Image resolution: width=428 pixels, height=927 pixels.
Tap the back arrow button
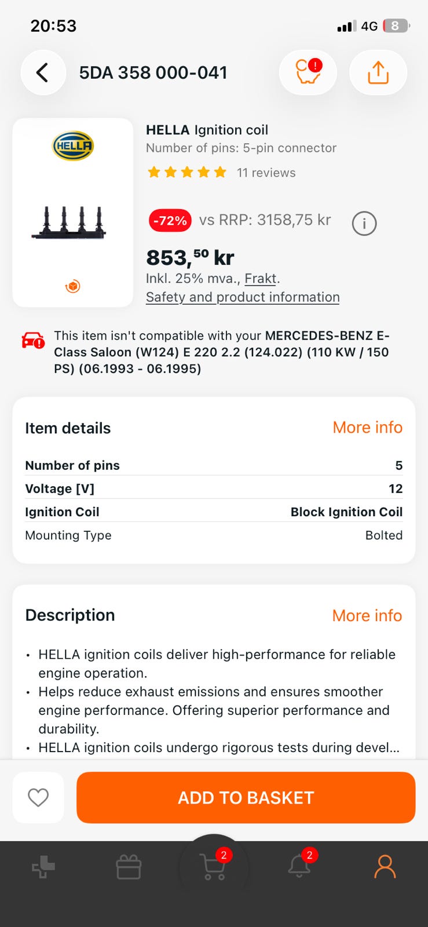click(43, 73)
